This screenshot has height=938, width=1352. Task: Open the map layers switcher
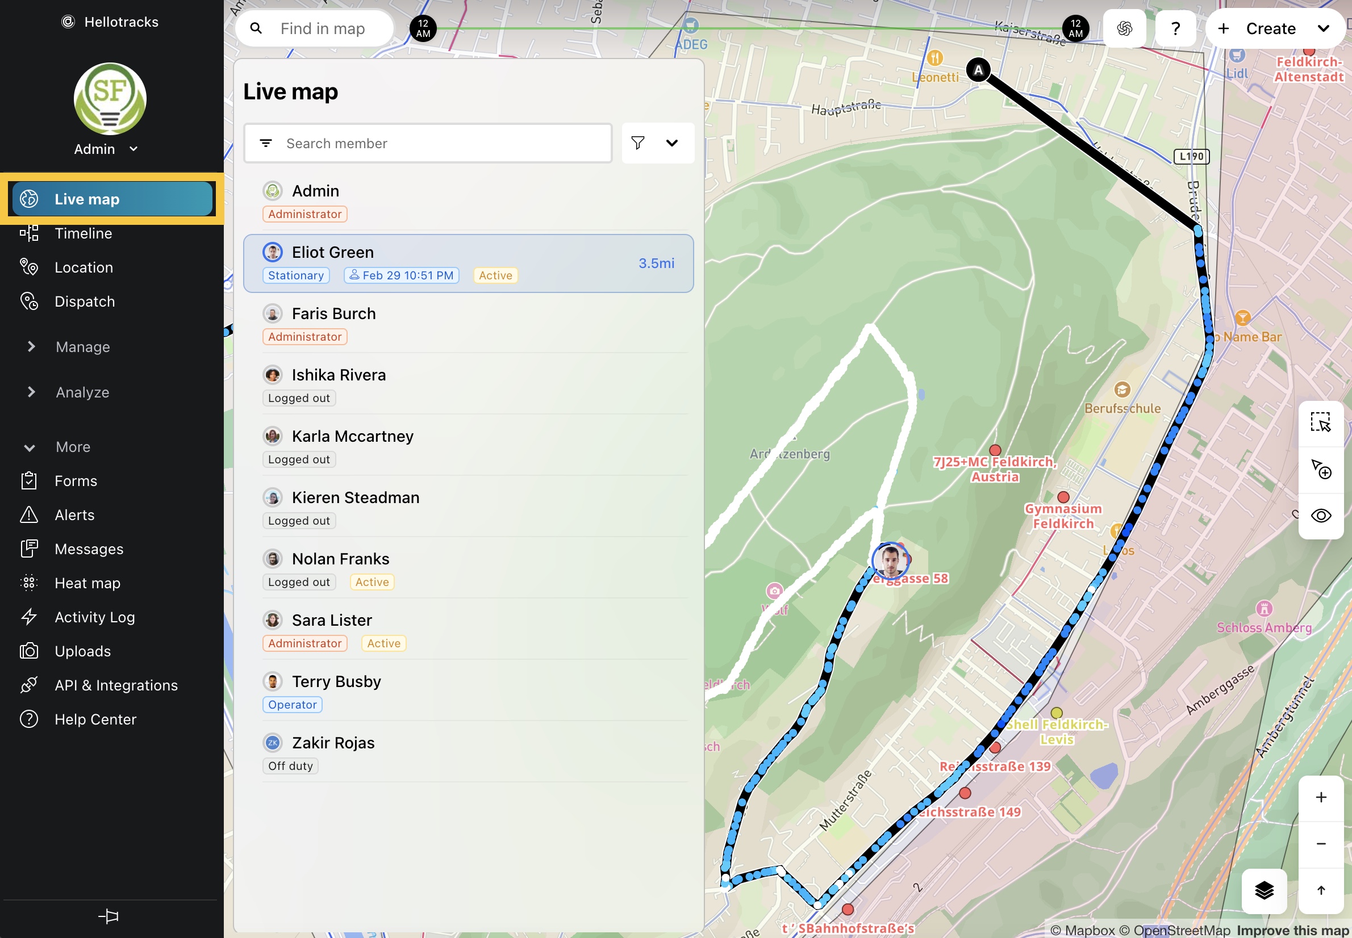1265,891
